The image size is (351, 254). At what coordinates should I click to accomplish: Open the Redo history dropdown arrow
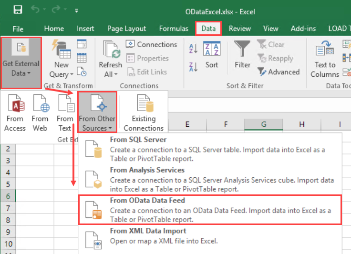point(65,10)
